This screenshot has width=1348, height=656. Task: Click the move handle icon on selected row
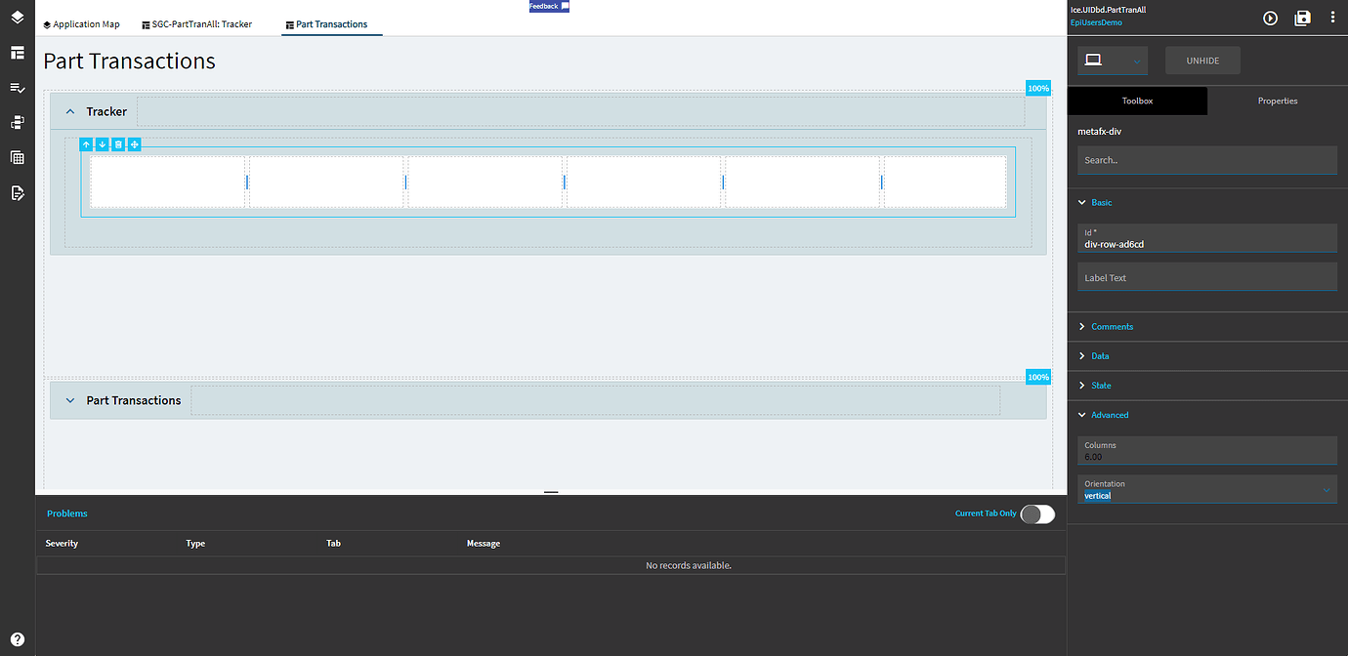tap(134, 144)
